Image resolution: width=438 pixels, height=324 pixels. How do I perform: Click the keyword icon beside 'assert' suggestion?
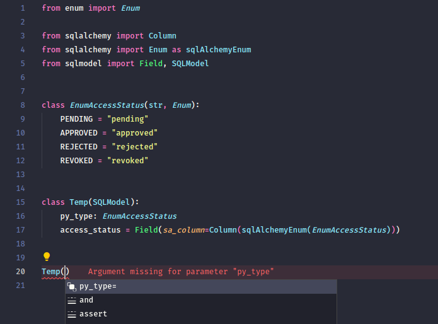pyautogui.click(x=71, y=314)
